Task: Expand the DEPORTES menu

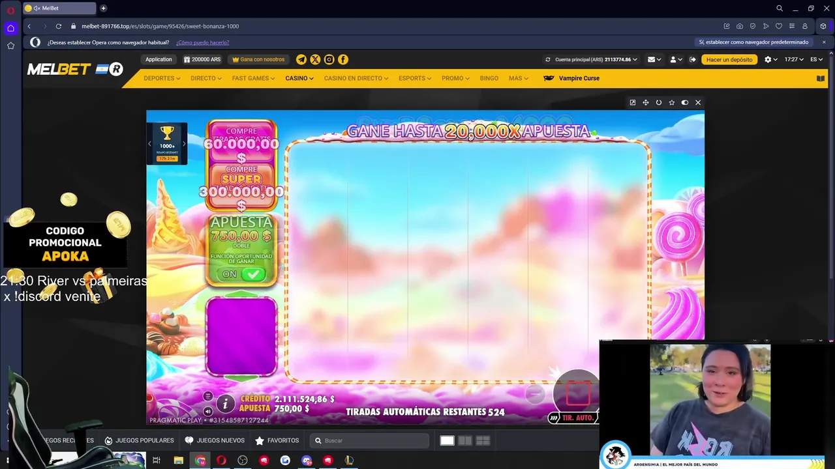Action: [x=162, y=78]
